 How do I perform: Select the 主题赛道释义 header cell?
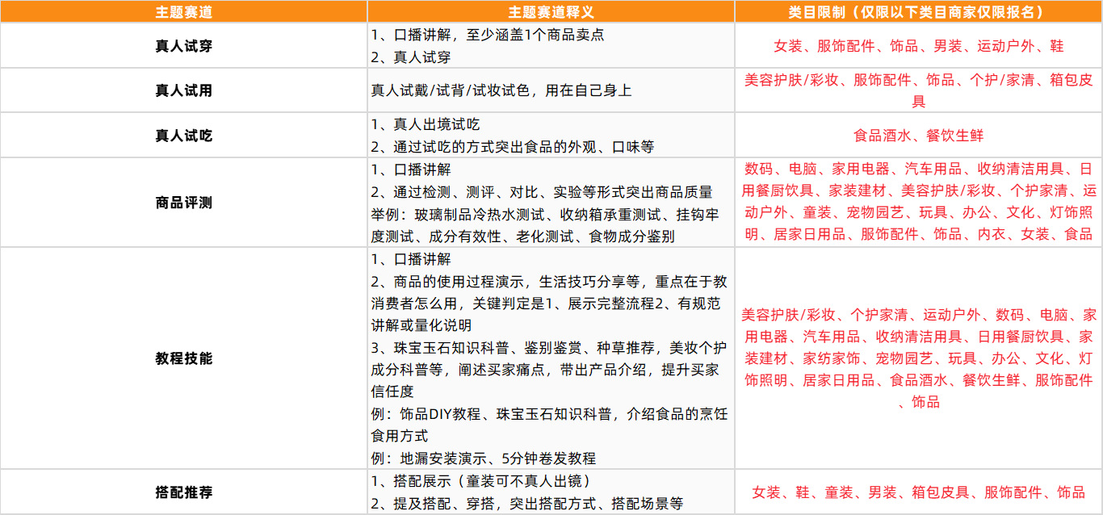[x=551, y=11]
